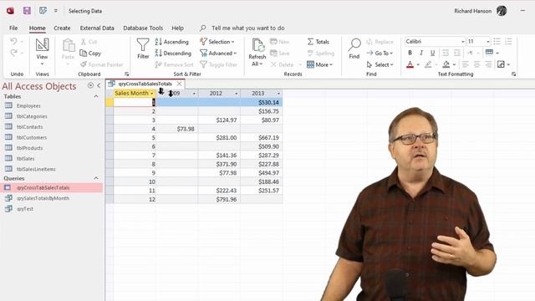
Task: Click the text highlight color icon
Action: [428, 64]
